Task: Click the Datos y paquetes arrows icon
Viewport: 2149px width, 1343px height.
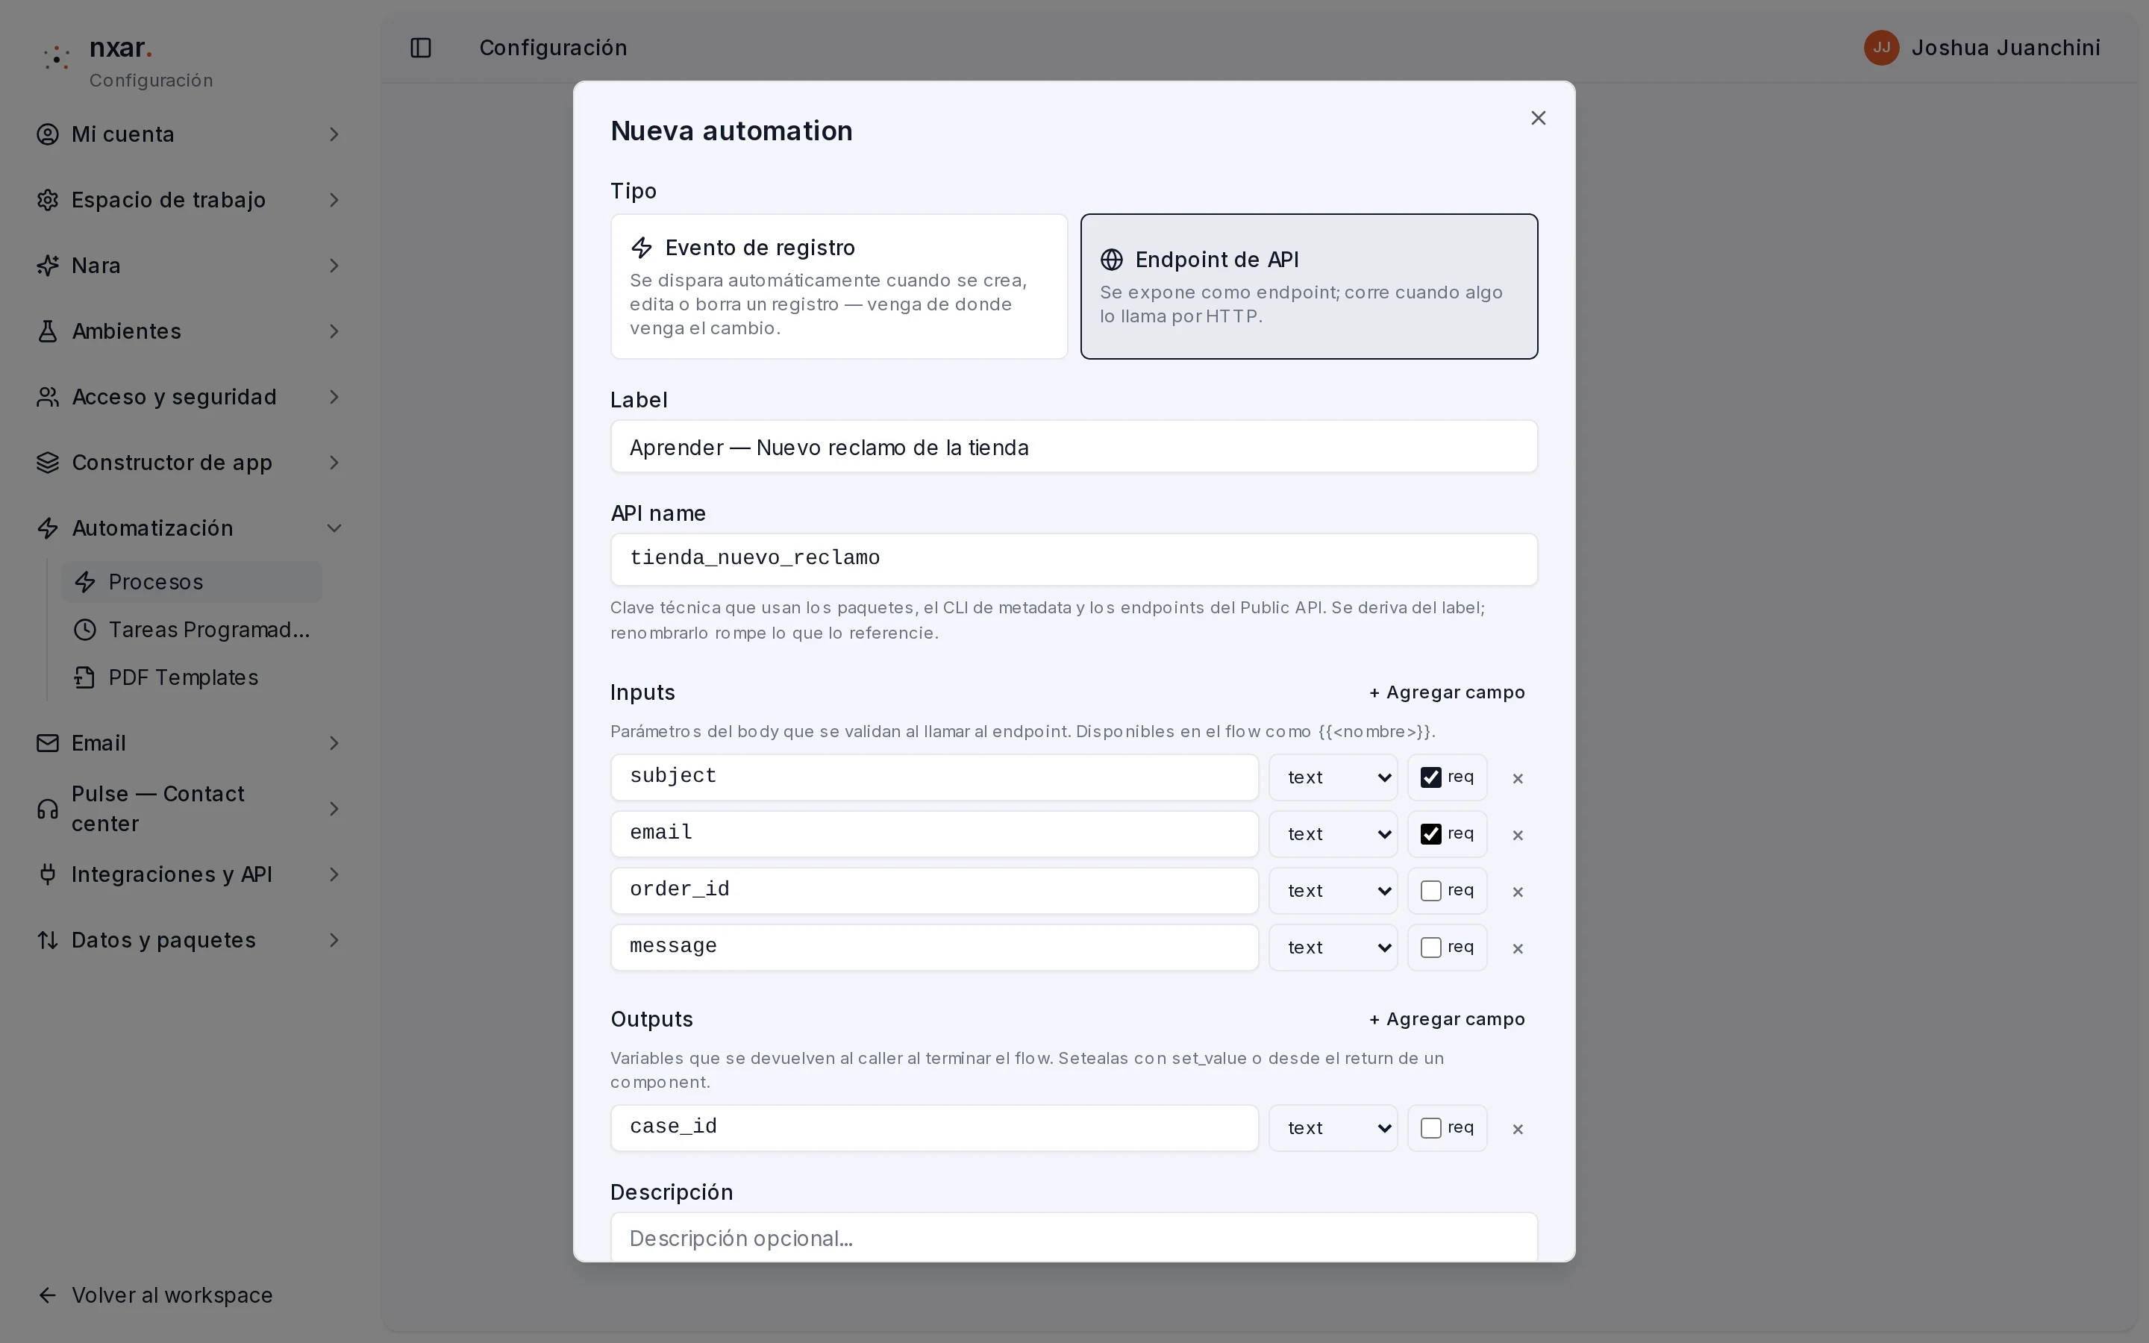Action: (x=48, y=941)
